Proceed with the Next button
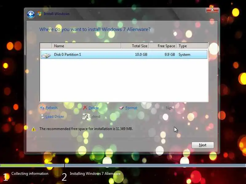This screenshot has height=184, width=246. (x=203, y=145)
